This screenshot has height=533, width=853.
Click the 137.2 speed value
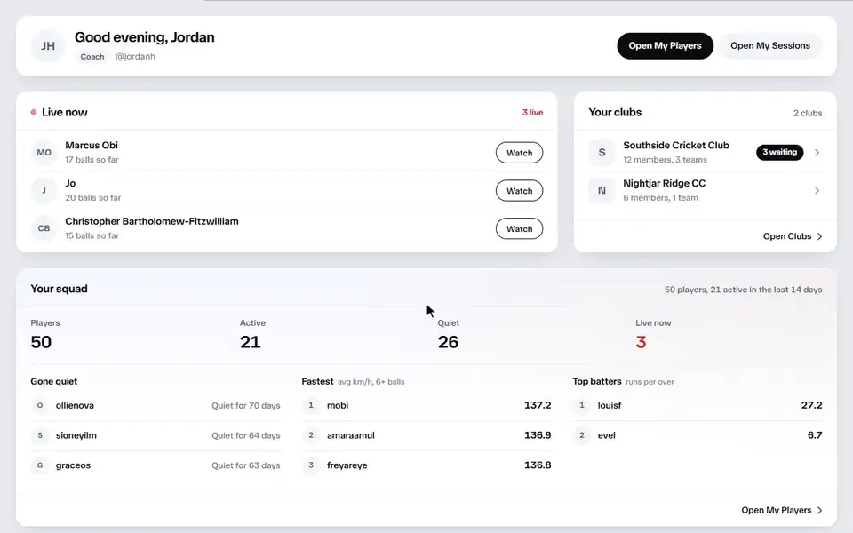[538, 405]
